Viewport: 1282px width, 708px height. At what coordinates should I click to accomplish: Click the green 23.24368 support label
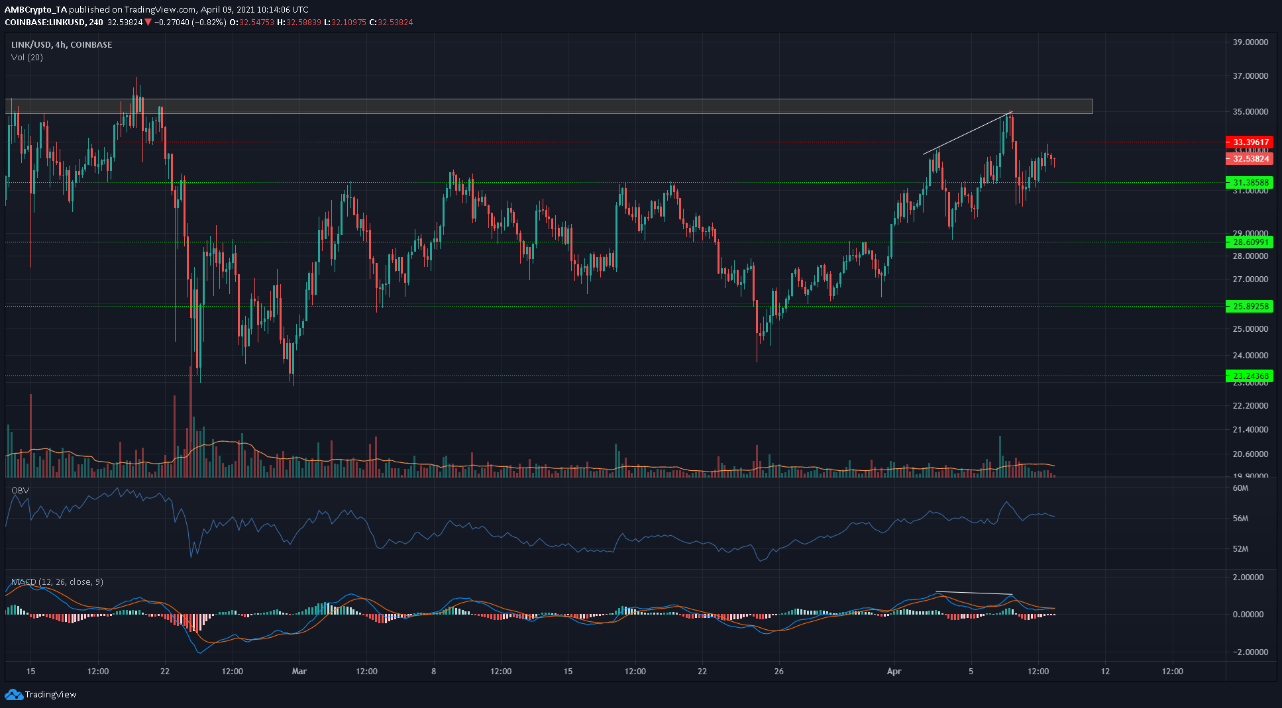pyautogui.click(x=1250, y=376)
